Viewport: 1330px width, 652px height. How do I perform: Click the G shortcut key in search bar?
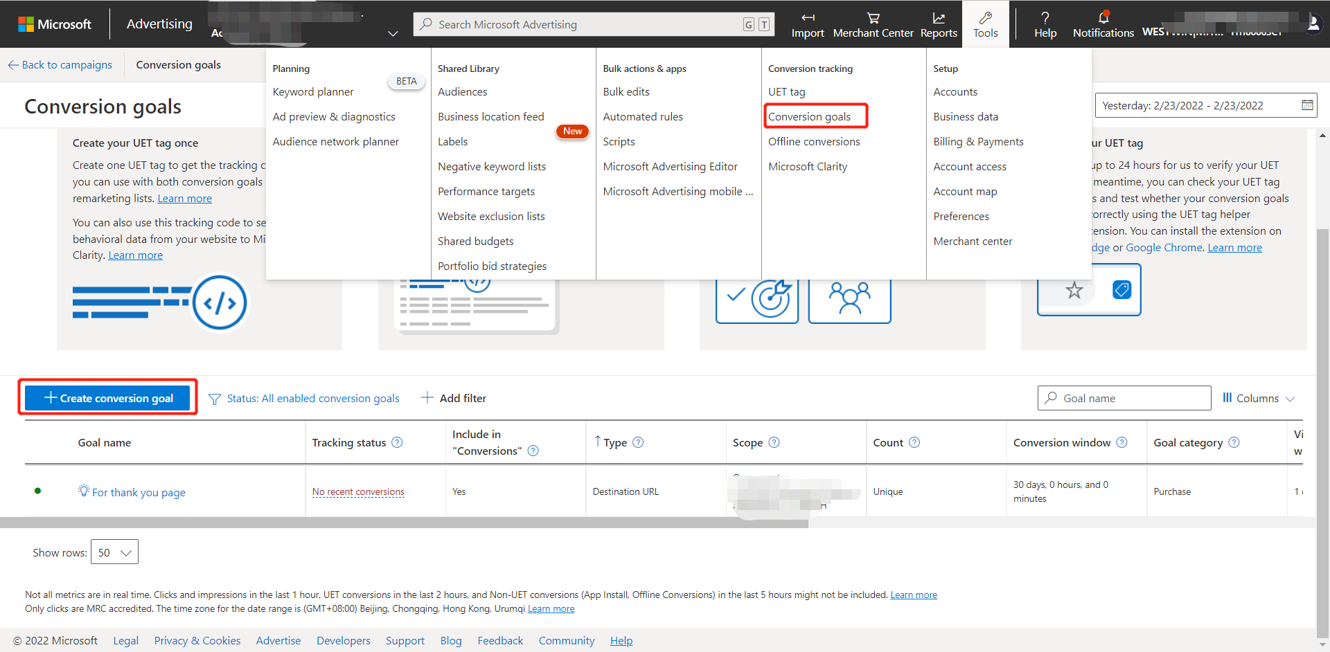[x=749, y=24]
